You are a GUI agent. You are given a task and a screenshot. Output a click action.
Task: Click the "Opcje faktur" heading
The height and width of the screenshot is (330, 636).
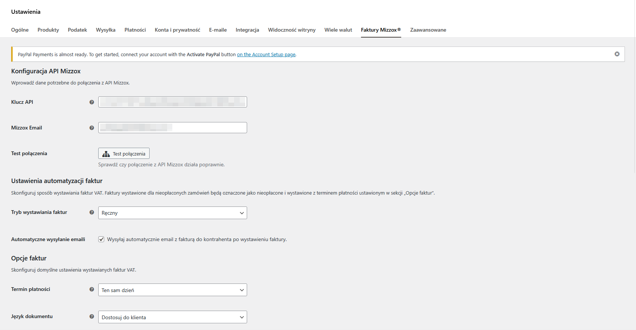click(29, 258)
